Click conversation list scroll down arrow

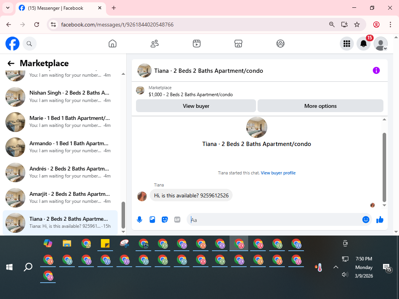[x=124, y=232]
